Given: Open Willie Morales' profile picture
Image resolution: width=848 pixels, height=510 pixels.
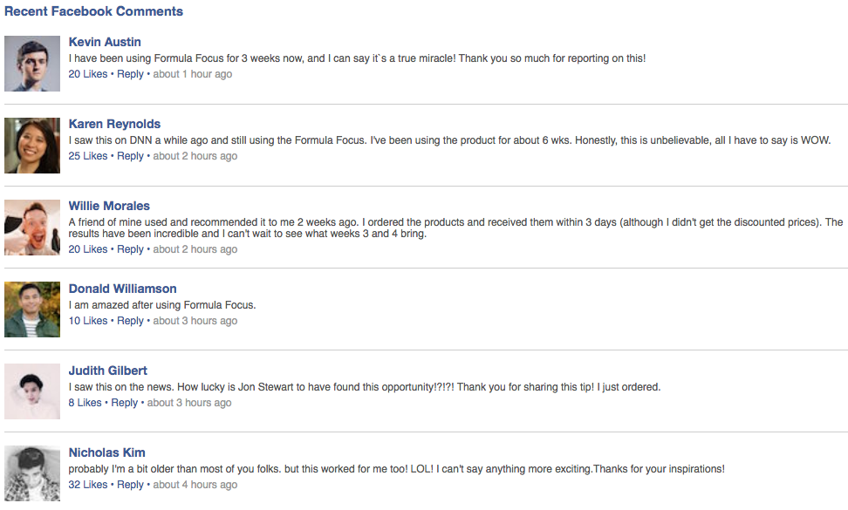Looking at the screenshot, I should (x=31, y=227).
